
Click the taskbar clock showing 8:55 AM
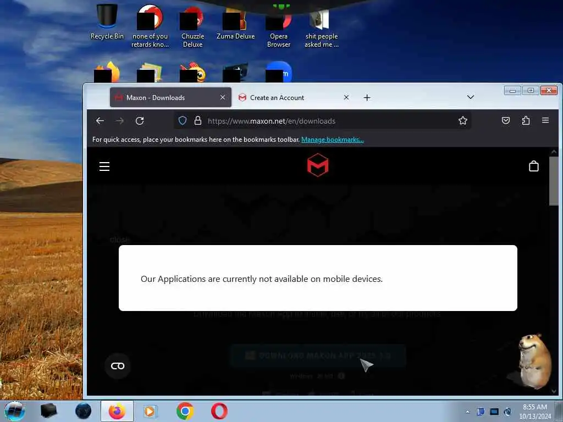[x=534, y=412]
